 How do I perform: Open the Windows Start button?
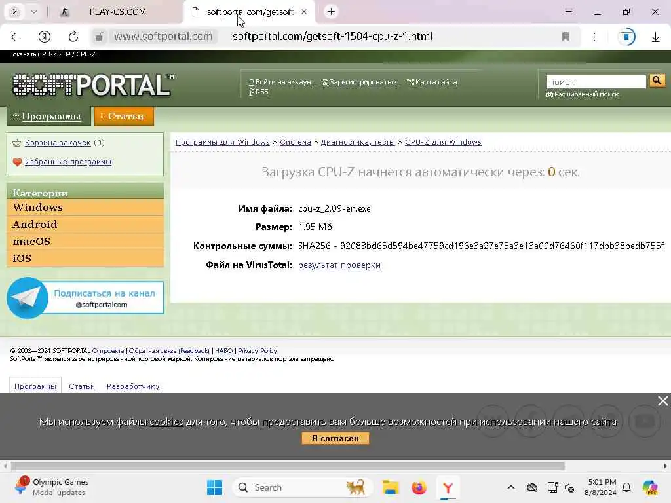click(214, 487)
